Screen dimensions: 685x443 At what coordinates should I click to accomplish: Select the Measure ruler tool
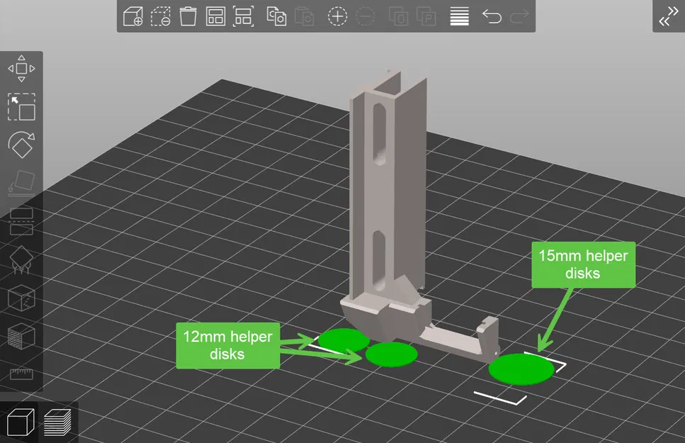coord(21,374)
